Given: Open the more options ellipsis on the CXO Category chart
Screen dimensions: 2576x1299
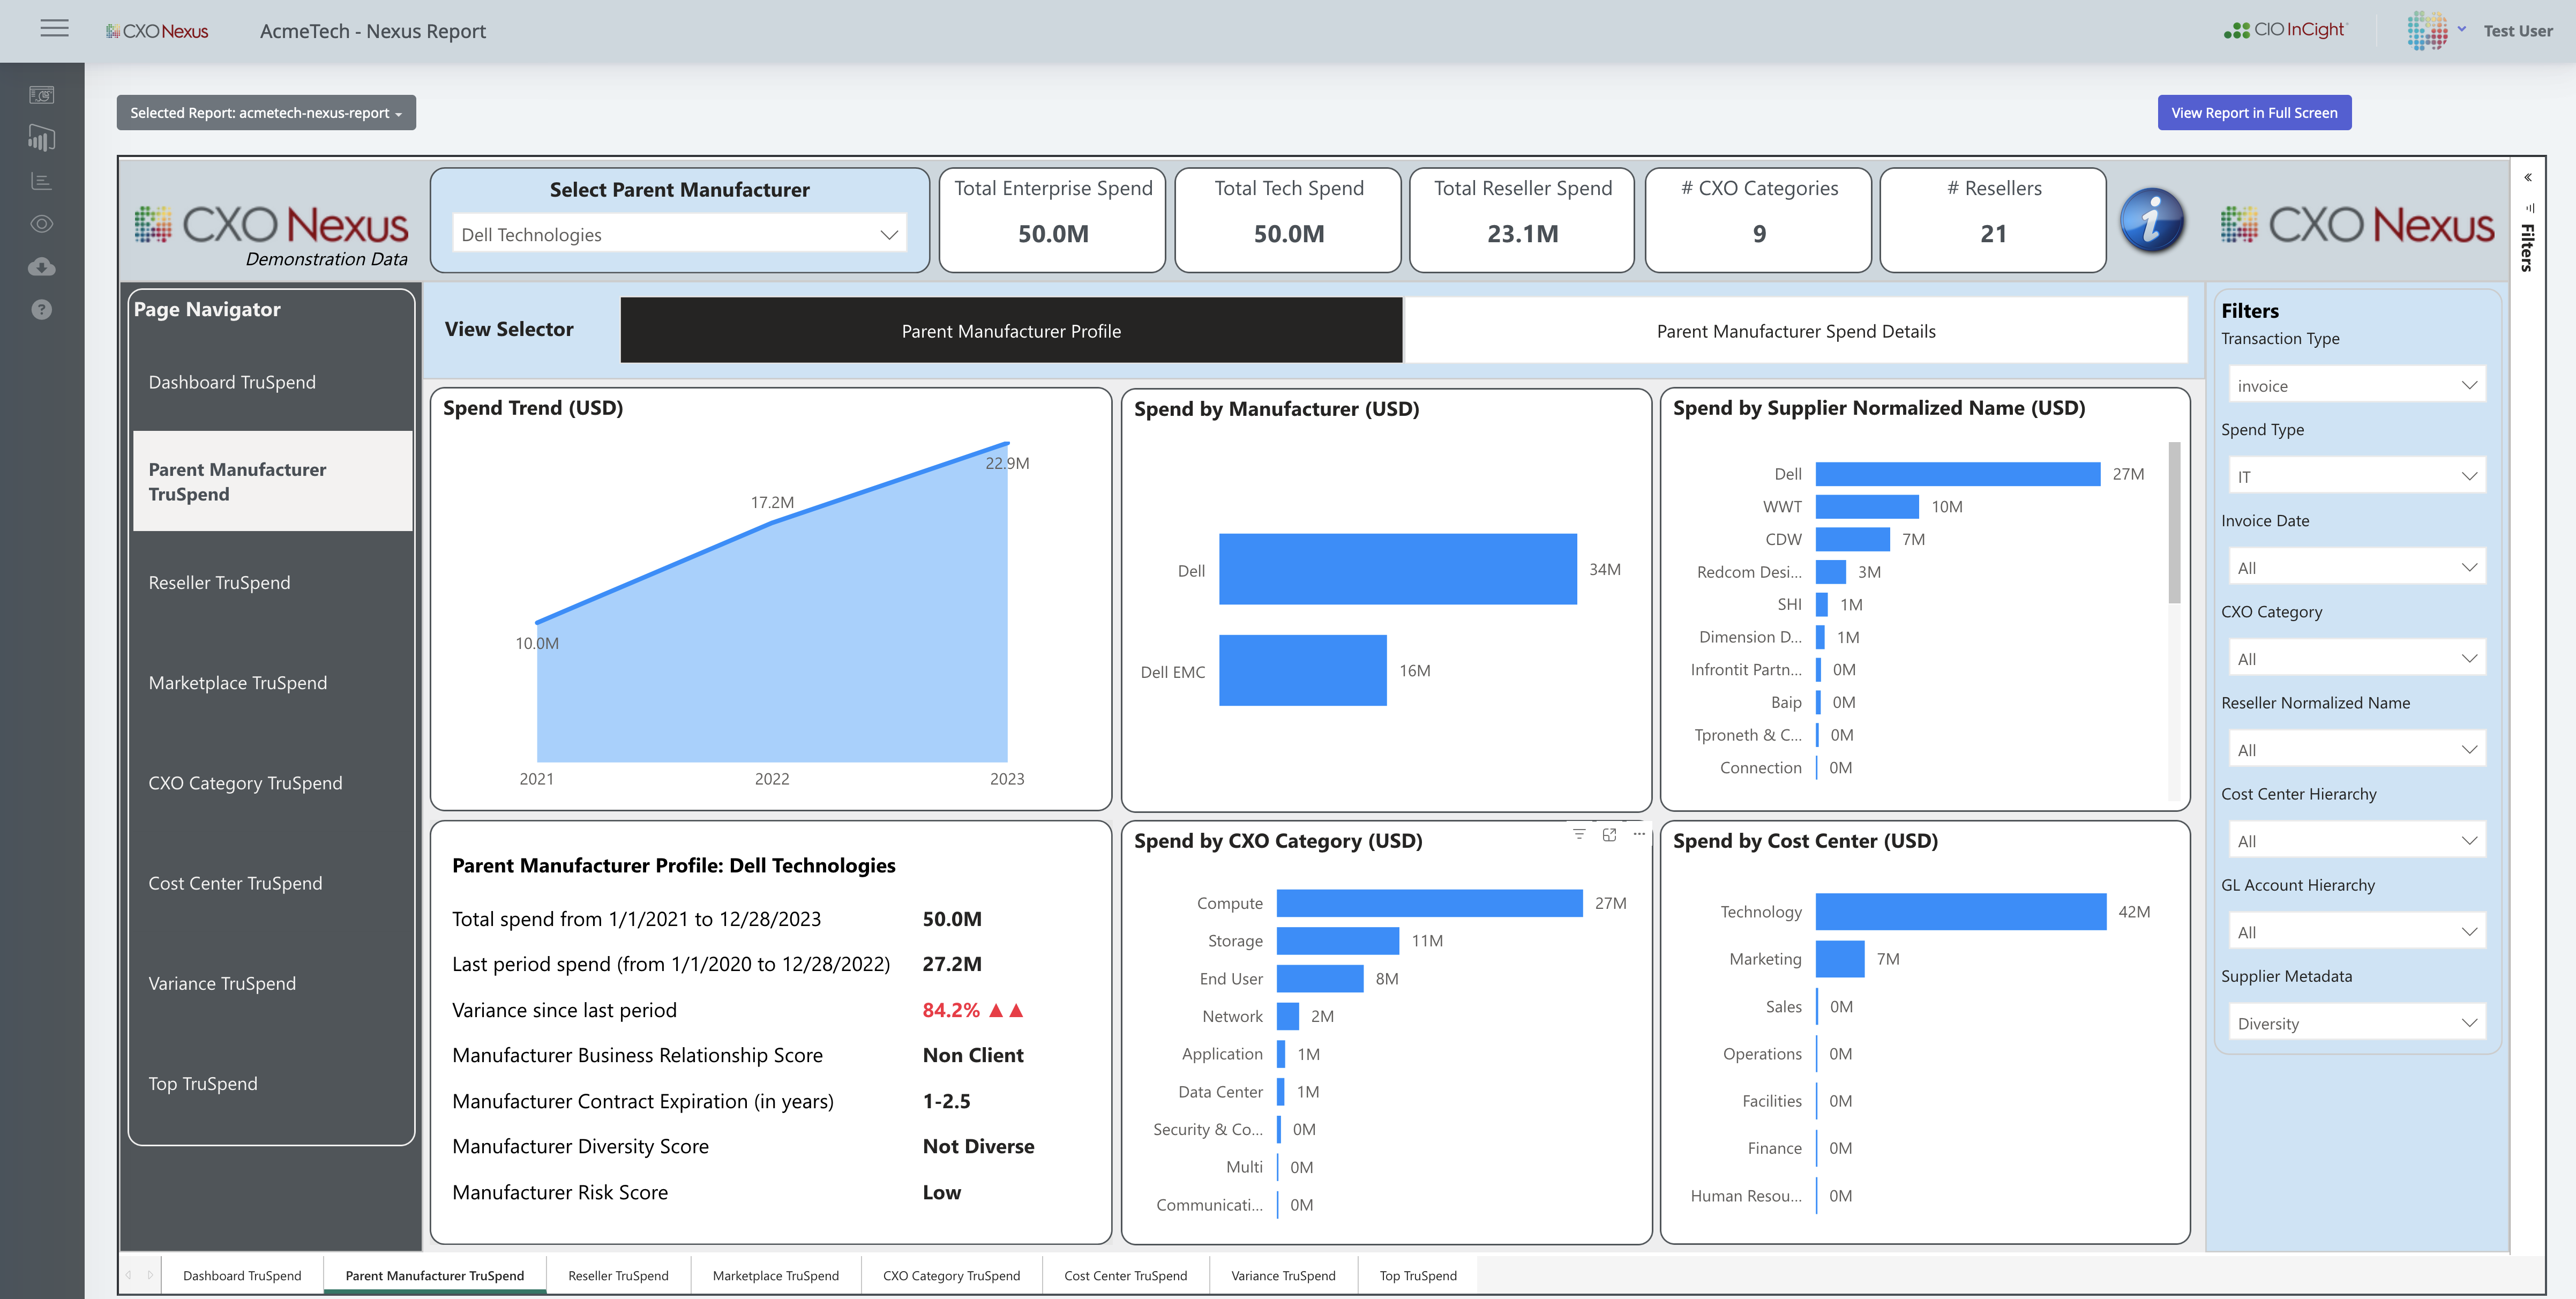Looking at the screenshot, I should [1639, 834].
